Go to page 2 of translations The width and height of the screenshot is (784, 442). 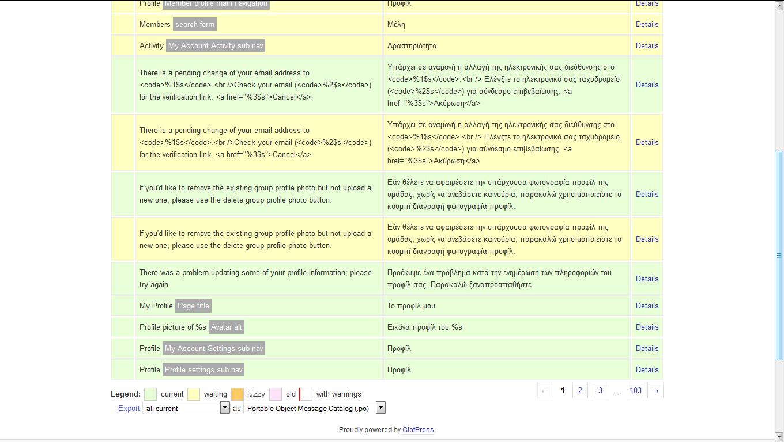580,391
